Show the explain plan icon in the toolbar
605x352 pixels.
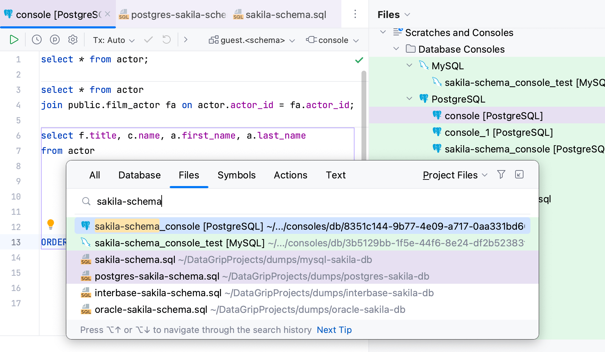click(54, 39)
